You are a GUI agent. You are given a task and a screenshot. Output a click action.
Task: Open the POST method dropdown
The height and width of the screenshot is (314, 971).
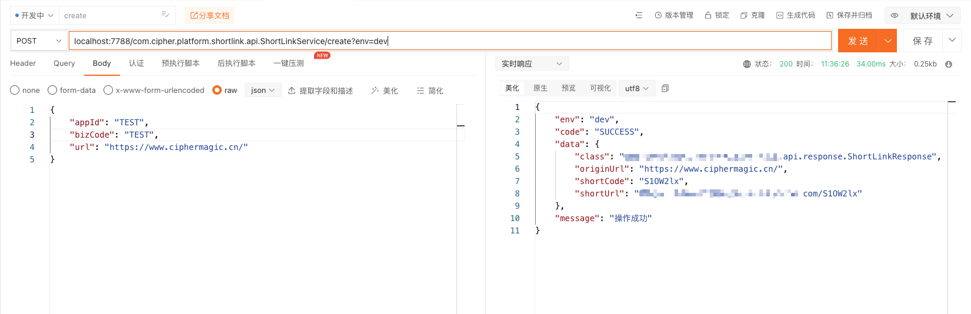[39, 41]
